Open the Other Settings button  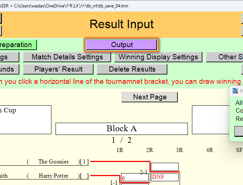pyautogui.click(x=225, y=57)
